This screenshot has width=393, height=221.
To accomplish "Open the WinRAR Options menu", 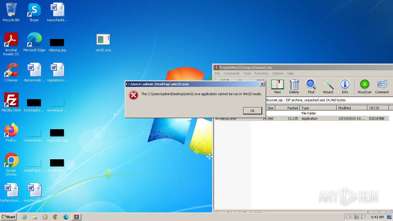I will 278,73.
